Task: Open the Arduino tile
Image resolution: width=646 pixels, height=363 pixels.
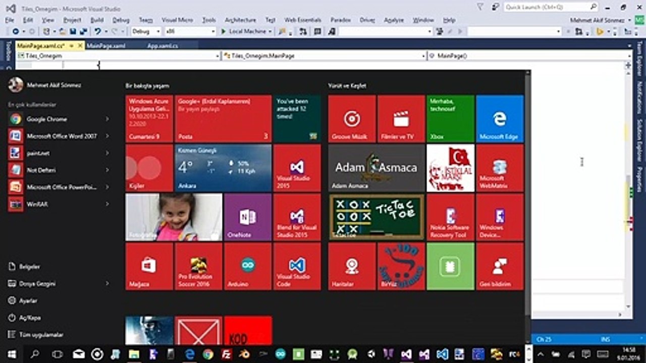Action: pos(248,266)
